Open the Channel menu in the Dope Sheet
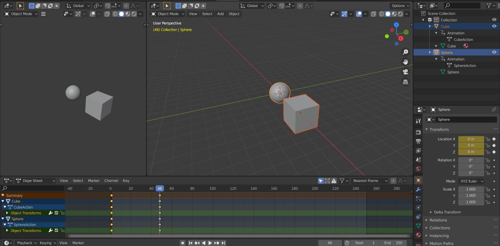This screenshot has height=246, width=500. 111,181
